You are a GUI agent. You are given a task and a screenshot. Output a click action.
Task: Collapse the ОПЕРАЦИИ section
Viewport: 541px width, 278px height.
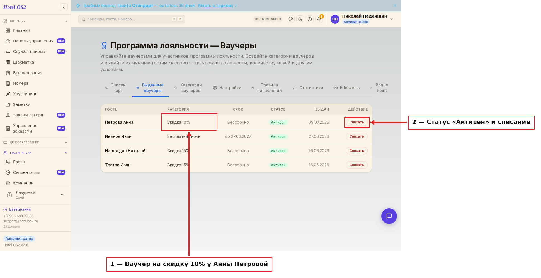[35, 21]
